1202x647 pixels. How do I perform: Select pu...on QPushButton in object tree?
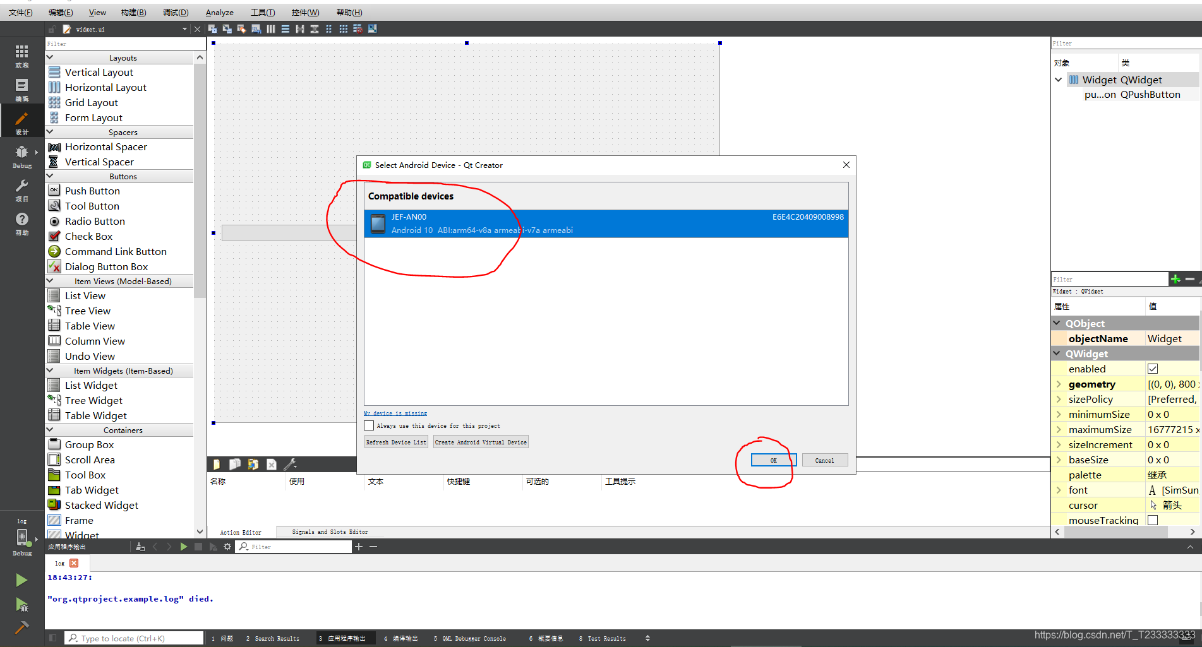point(1132,94)
